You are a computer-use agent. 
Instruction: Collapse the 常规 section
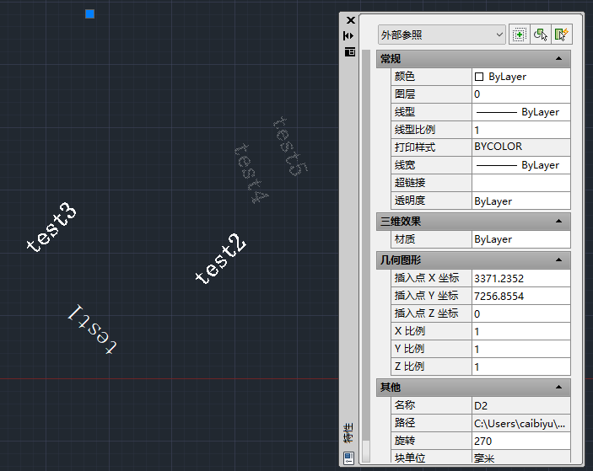pyautogui.click(x=558, y=58)
